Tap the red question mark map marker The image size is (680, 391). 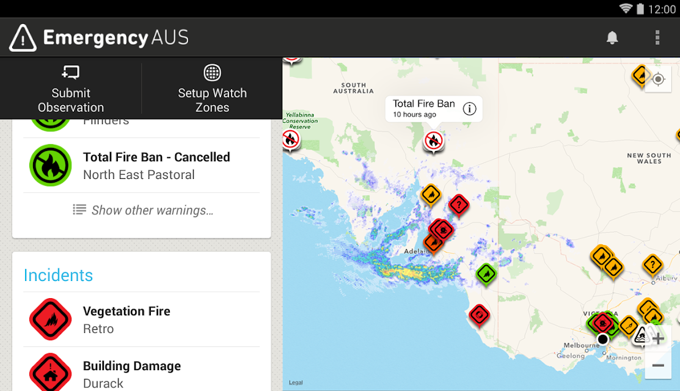pos(458,205)
